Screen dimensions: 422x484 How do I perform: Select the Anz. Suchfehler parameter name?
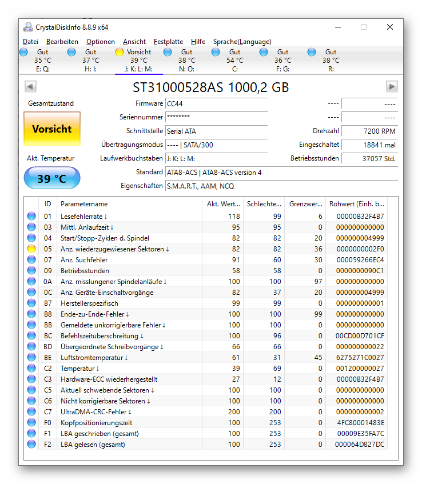pos(84,260)
